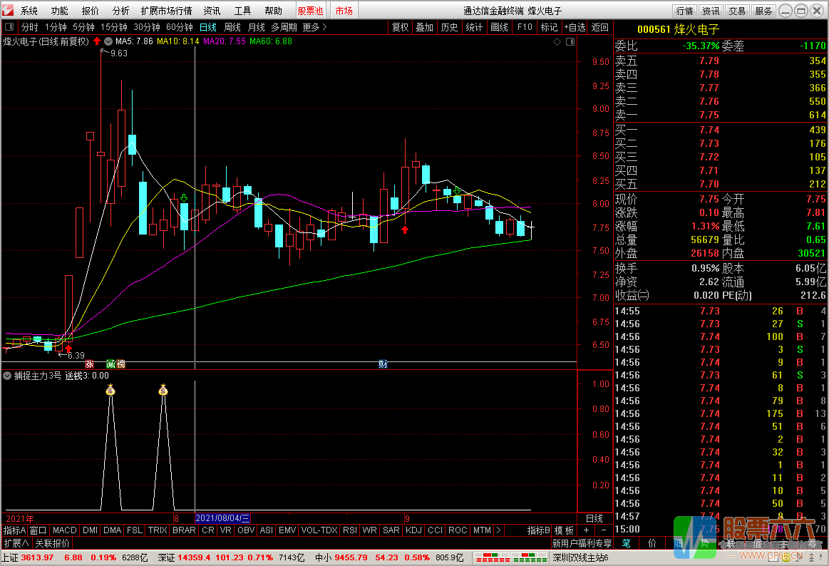Click the red up-arrow signal near 6.39 low
The image size is (829, 566).
click(68, 349)
